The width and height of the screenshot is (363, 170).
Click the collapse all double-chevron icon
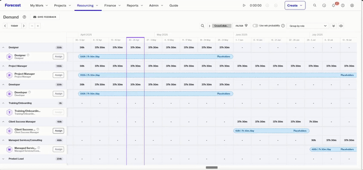[334, 26]
